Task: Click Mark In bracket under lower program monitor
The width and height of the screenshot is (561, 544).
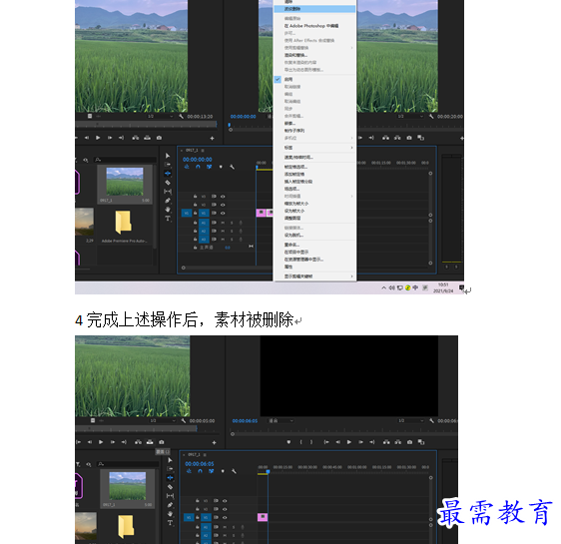Action: tap(300, 442)
